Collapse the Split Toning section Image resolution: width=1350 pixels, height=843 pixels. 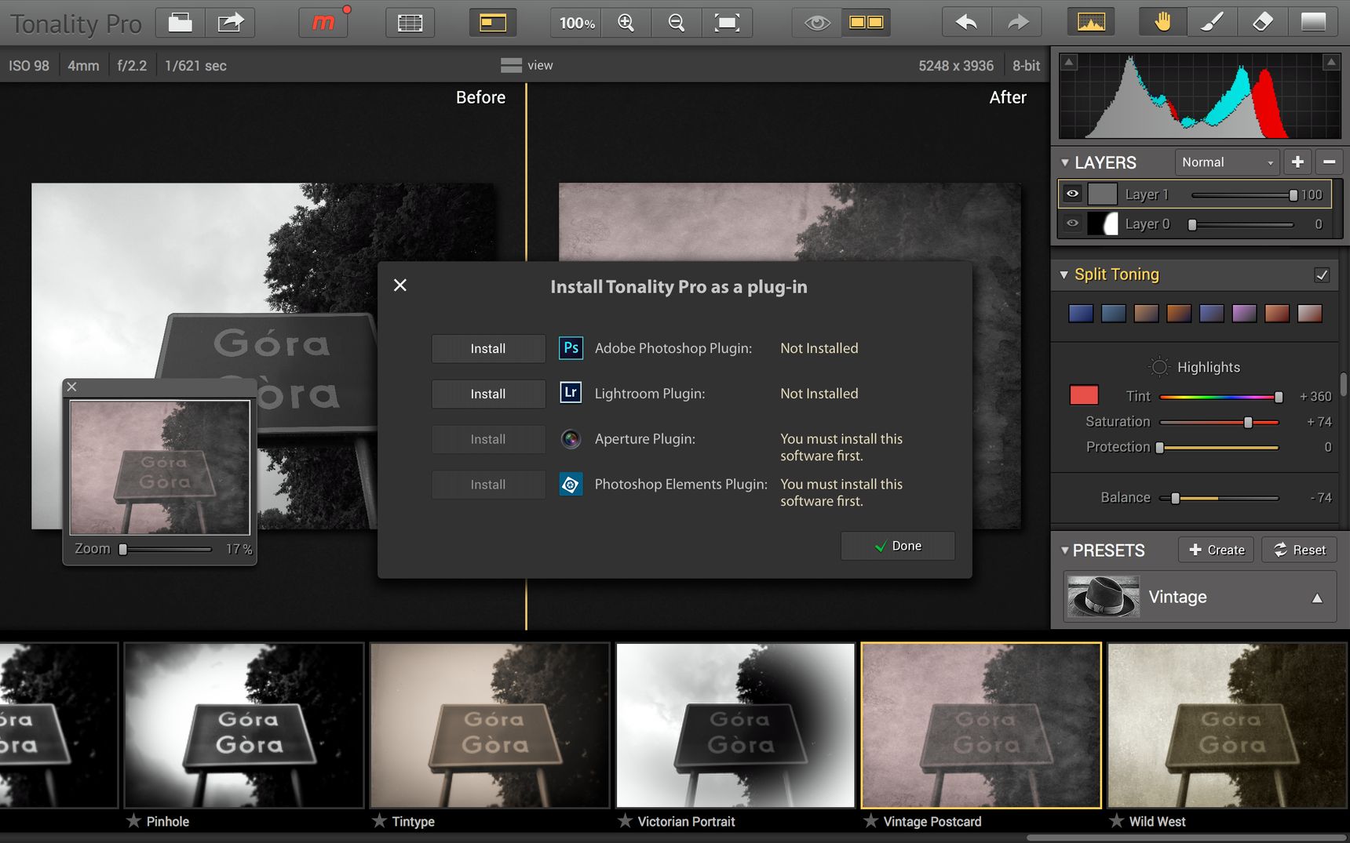[1064, 274]
